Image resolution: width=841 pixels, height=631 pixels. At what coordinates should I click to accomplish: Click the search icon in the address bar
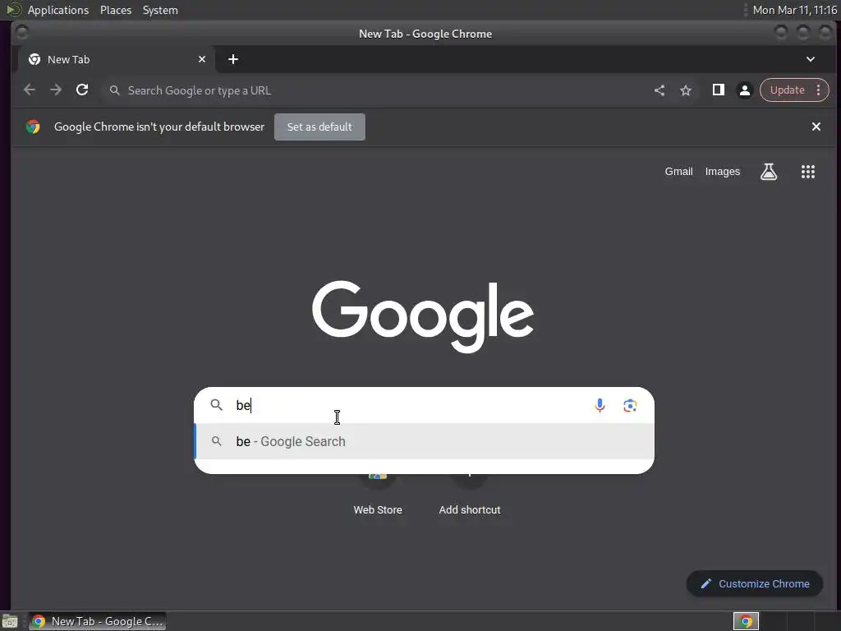tap(114, 90)
